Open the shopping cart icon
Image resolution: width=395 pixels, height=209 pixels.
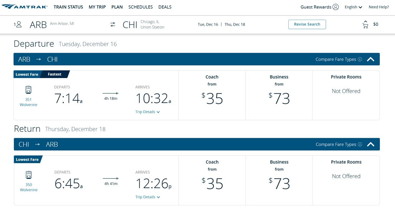point(365,25)
